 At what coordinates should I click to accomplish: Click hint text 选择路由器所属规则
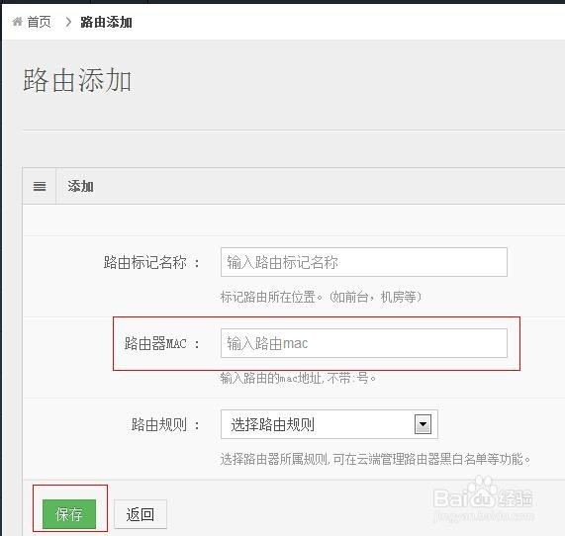[x=375, y=459]
